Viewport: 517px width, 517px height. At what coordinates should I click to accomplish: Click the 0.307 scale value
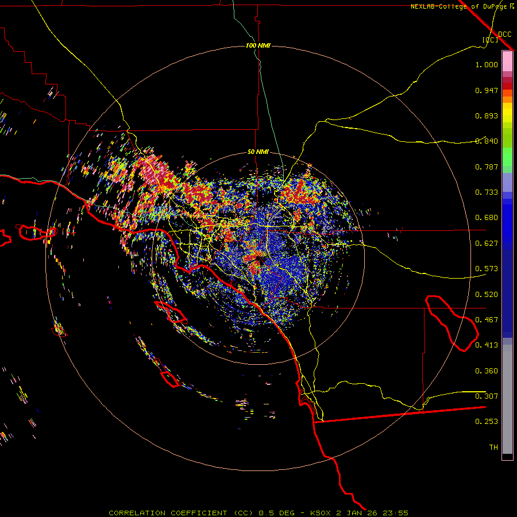[487, 396]
